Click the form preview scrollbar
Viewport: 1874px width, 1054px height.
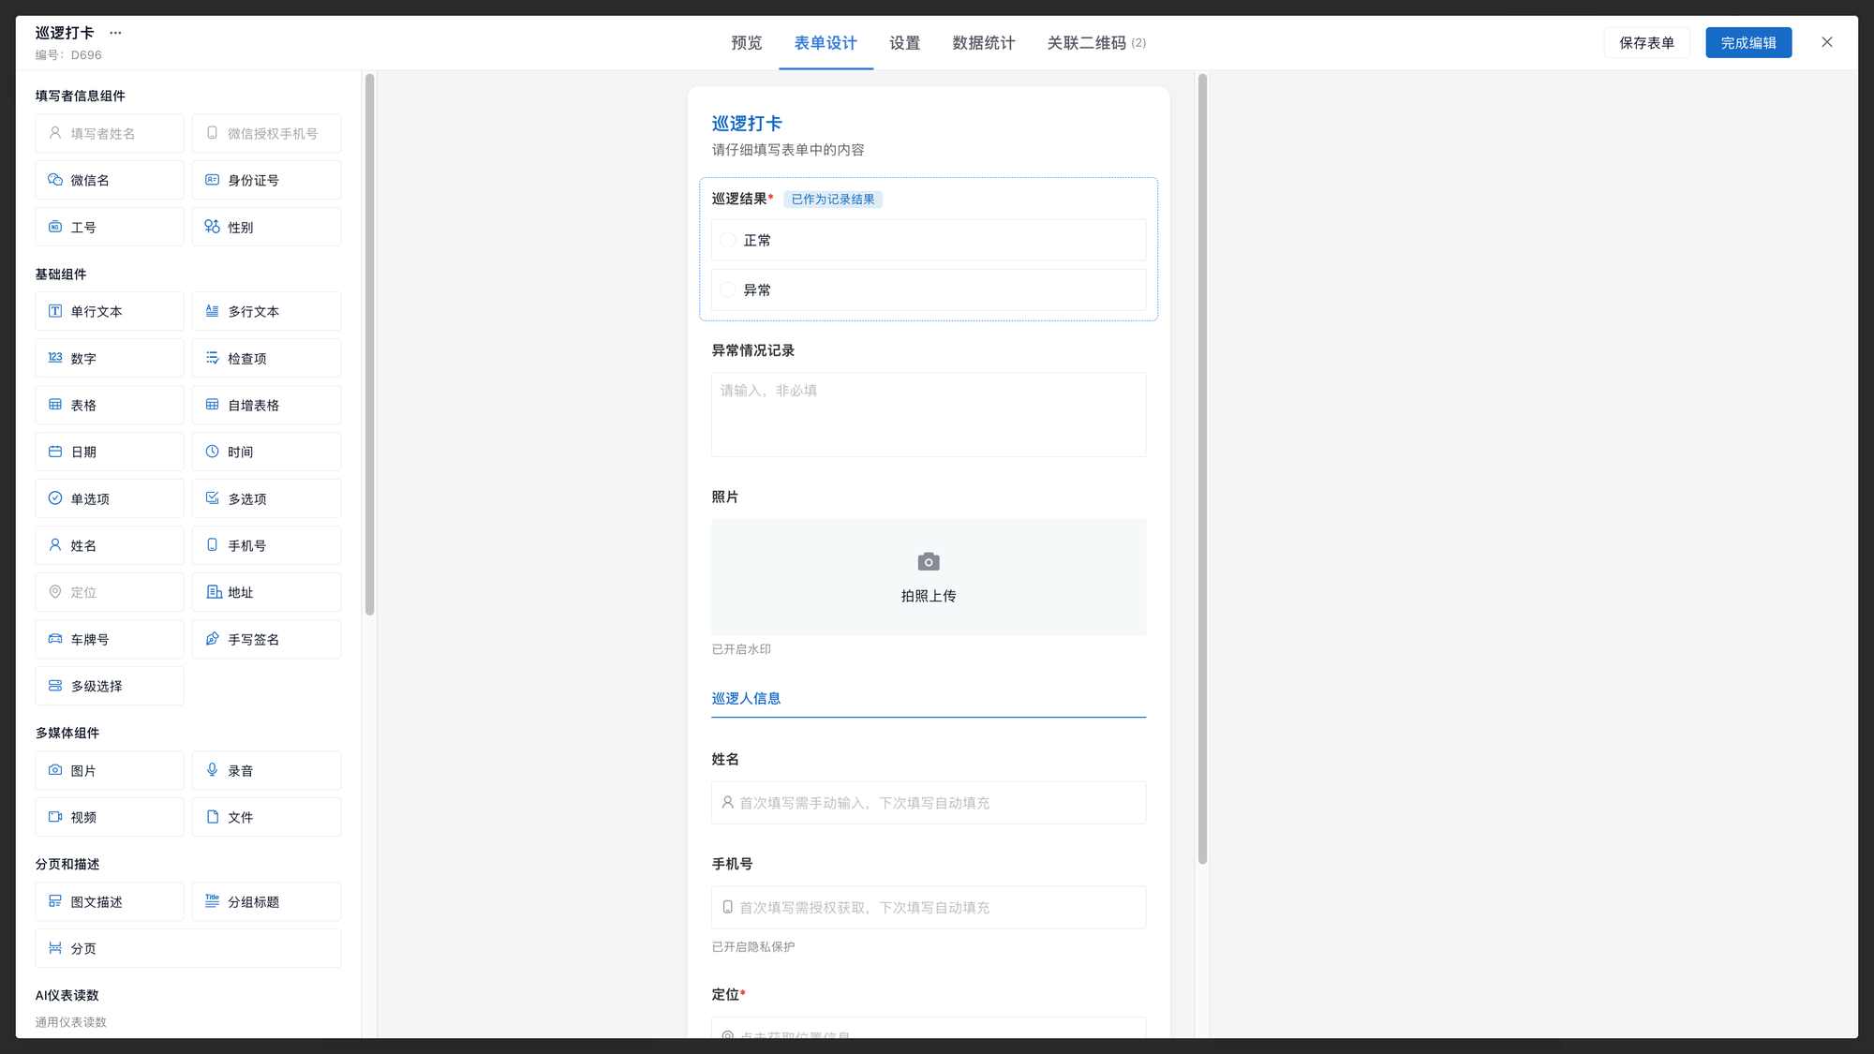click(x=1202, y=468)
